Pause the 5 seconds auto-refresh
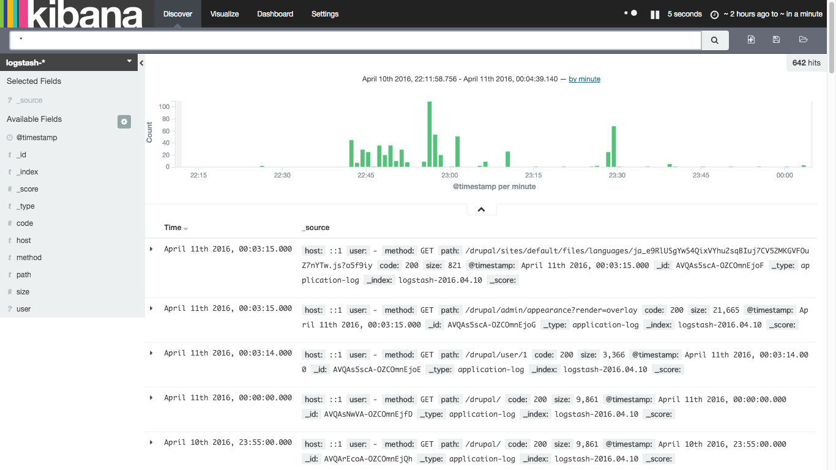 (x=655, y=13)
